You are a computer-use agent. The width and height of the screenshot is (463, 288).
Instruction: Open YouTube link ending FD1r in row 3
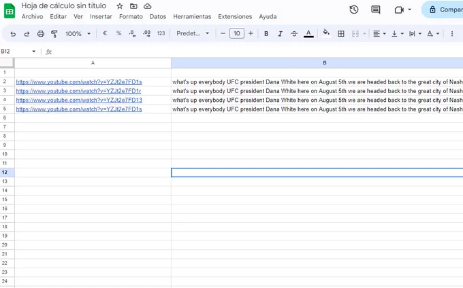pos(78,91)
